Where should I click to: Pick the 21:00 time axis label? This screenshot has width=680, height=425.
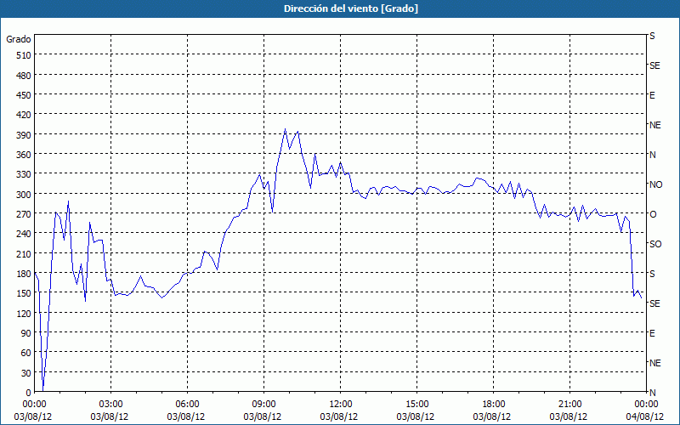tap(569, 405)
